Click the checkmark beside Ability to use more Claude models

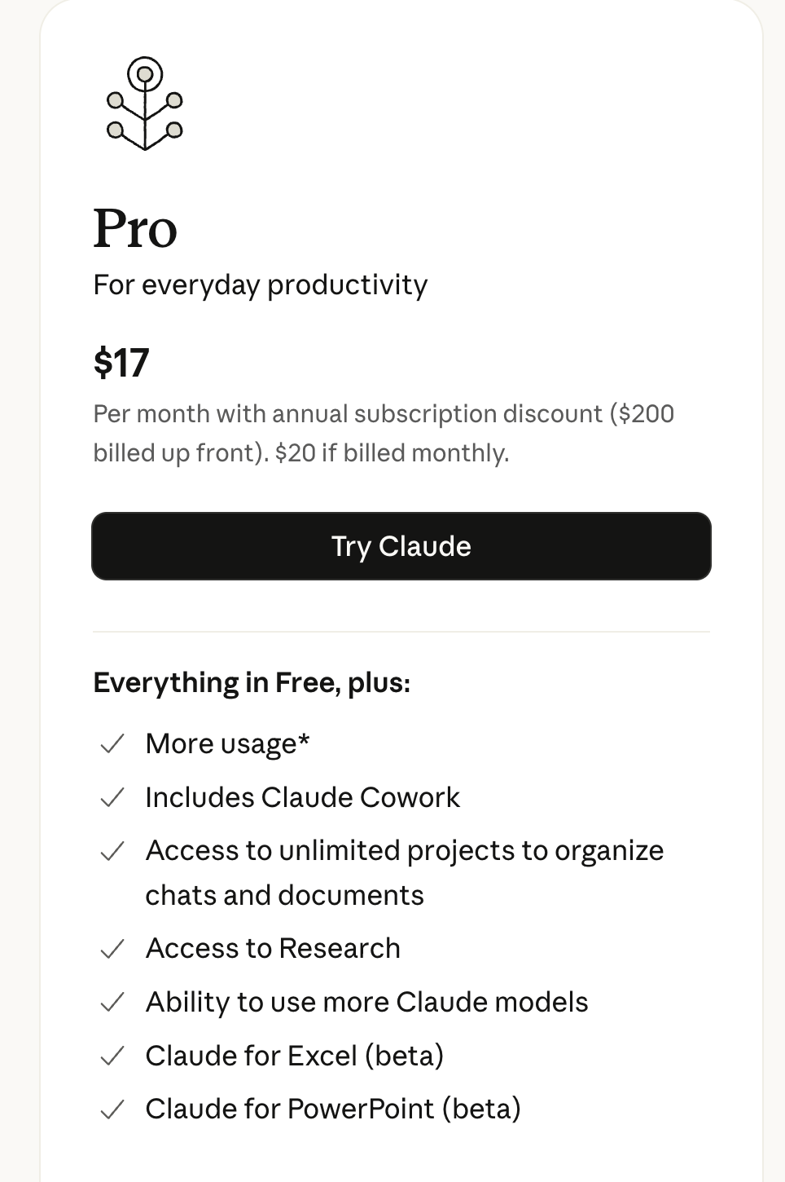[x=112, y=1002]
